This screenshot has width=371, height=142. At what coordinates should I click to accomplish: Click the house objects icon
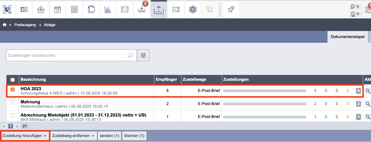pyautogui.click(x=41, y=10)
